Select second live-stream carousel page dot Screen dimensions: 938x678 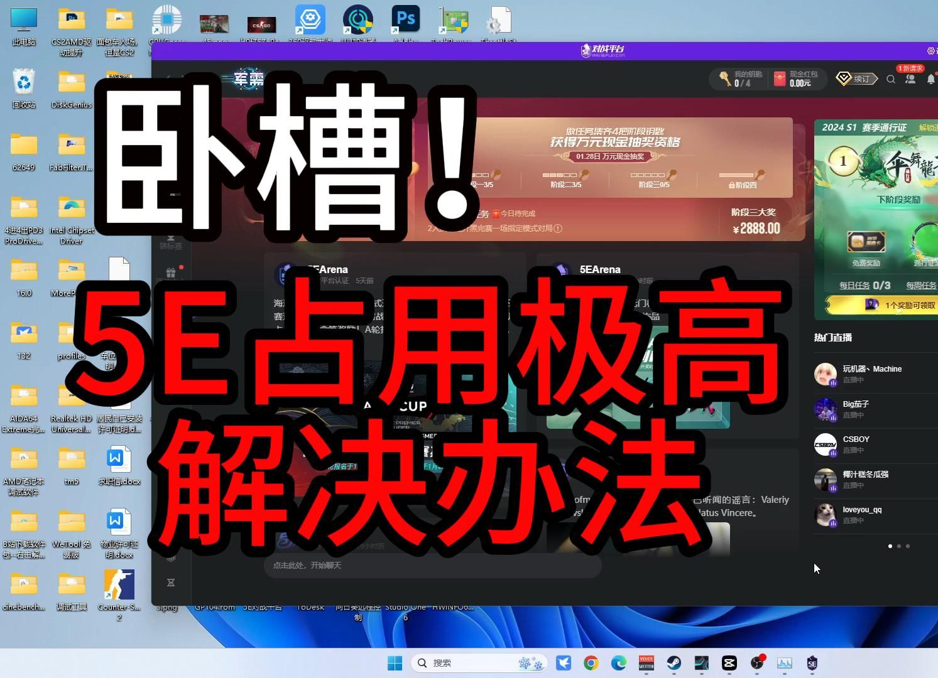[x=899, y=546]
